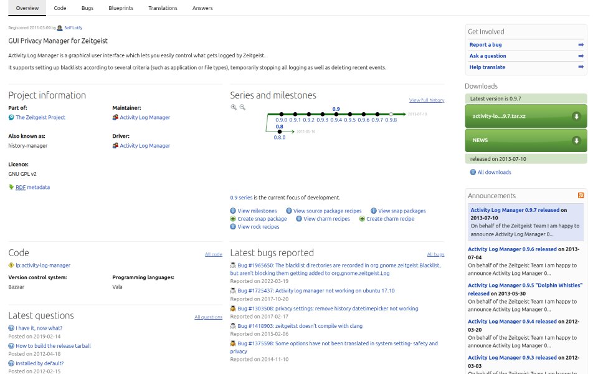598x374 pixels.
Task: Click the Report a bug link
Action: coord(485,45)
